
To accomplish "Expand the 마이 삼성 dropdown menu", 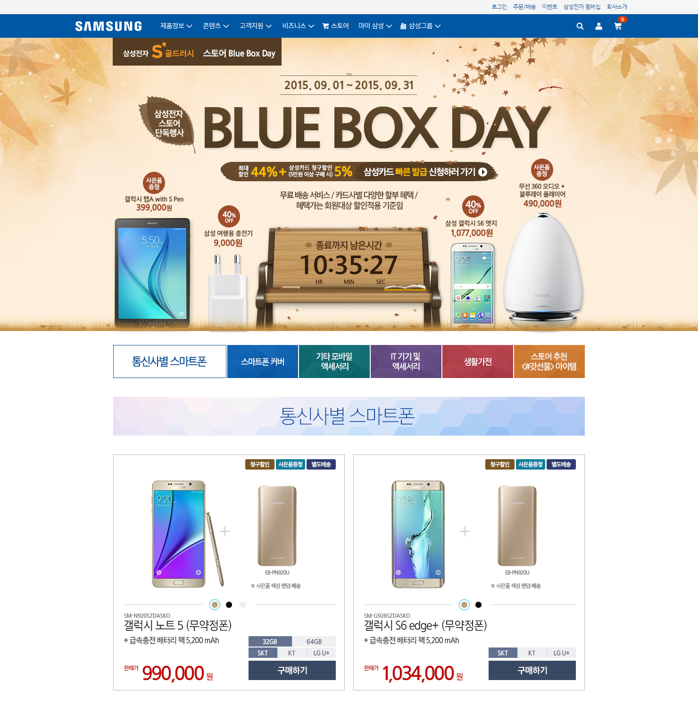I will click(x=375, y=26).
